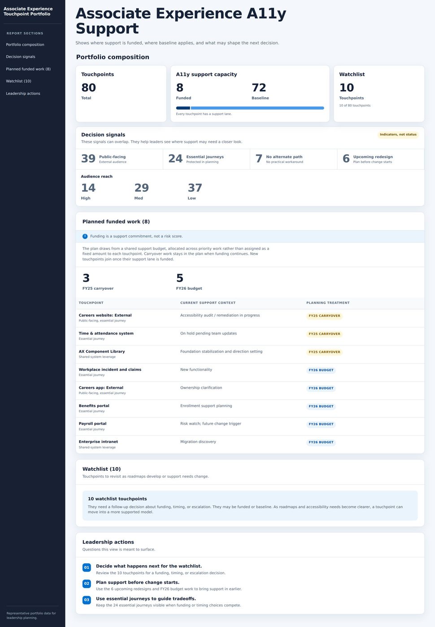Viewport: 435px width, 627px height.
Task: Select the Benefits portal touchpoint
Action: click(x=250, y=408)
